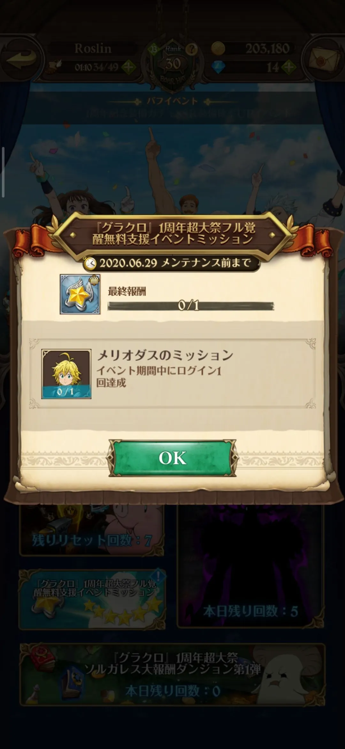
Task: Tap the gold coin currency icon
Action: 218,49
